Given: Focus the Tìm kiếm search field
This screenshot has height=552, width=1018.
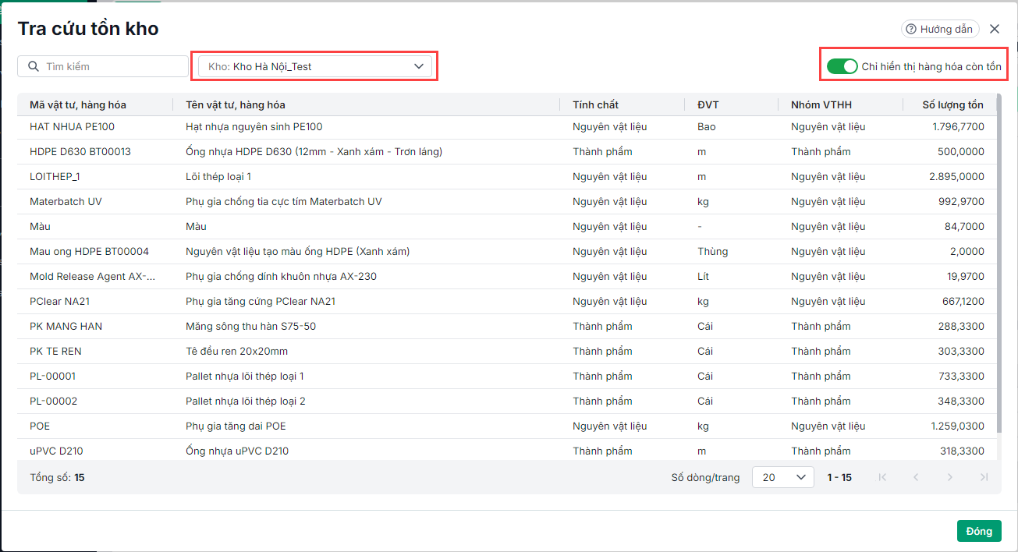Looking at the screenshot, I should pos(103,66).
